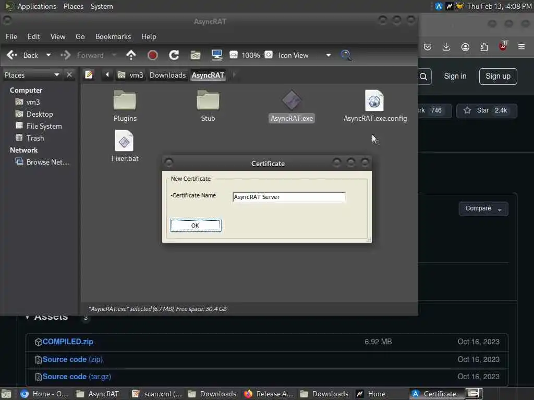Click the red Stop loading icon
The image size is (534, 400).
click(x=153, y=55)
